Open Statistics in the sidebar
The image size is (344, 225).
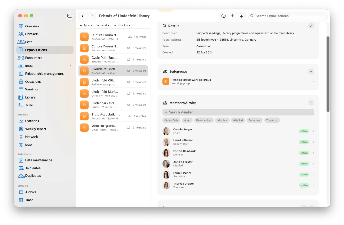pyautogui.click(x=32, y=121)
